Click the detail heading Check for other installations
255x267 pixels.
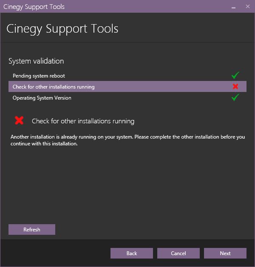pos(83,121)
